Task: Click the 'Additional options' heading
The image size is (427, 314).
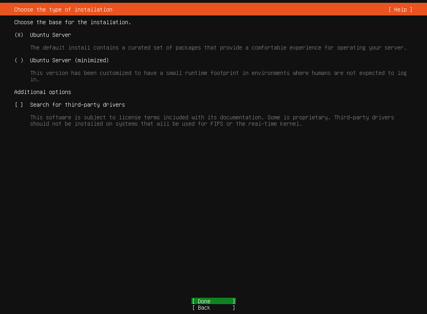Action: click(42, 92)
